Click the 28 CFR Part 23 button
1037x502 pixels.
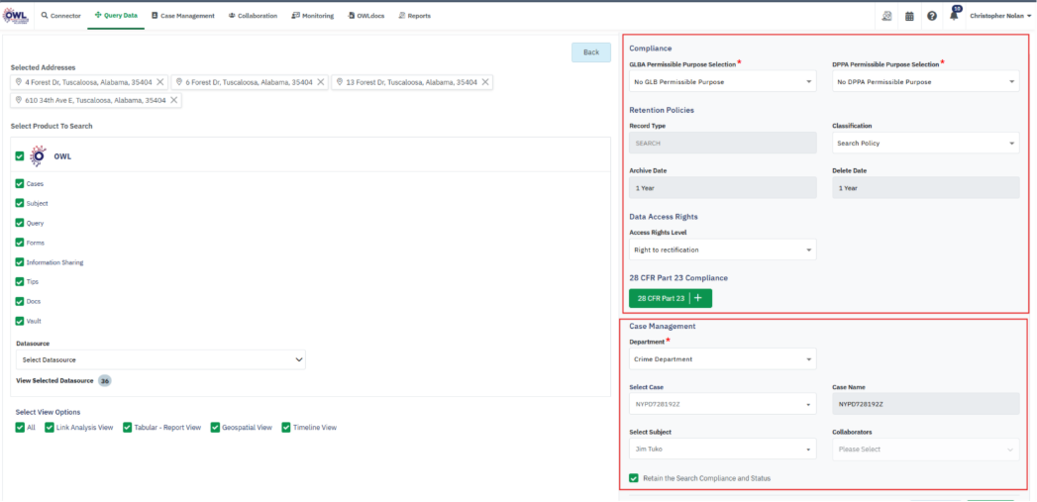(x=661, y=298)
